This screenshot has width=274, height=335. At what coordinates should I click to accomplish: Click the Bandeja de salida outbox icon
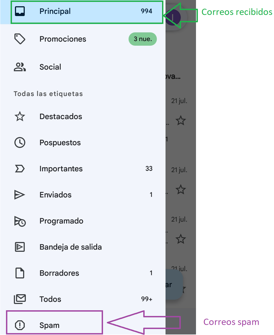point(20,247)
